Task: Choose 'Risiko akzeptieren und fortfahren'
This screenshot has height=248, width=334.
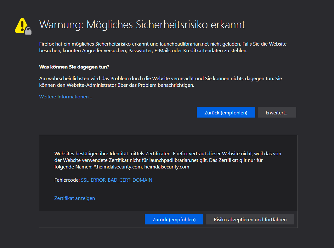Action: click(250, 220)
